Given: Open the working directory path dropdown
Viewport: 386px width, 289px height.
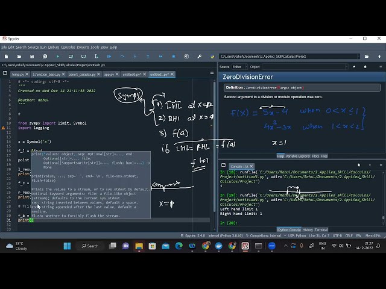Looking at the screenshot, I should point(358,57).
